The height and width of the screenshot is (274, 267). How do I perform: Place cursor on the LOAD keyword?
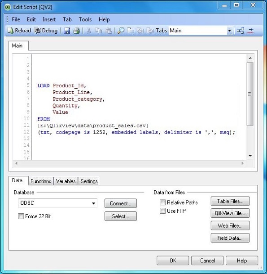click(44, 85)
